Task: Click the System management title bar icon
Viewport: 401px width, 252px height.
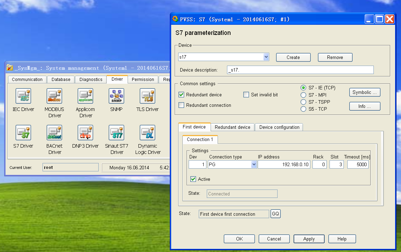Action: point(10,68)
